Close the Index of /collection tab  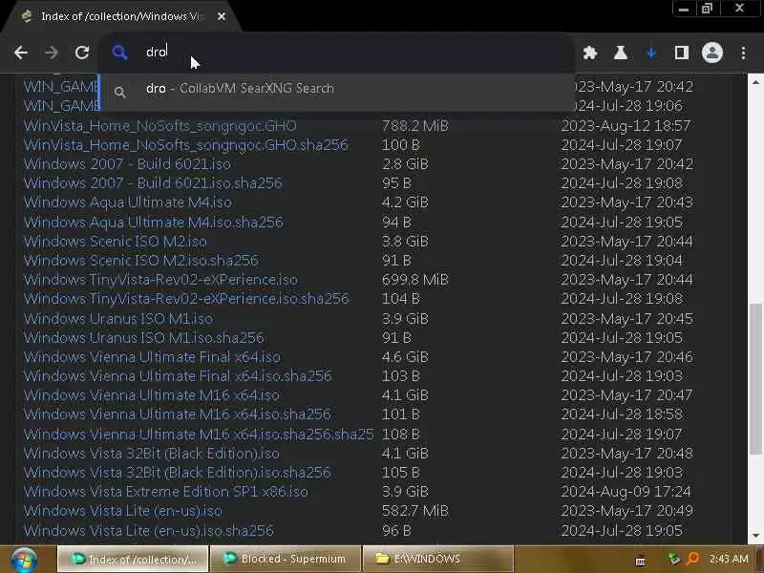[x=222, y=16]
